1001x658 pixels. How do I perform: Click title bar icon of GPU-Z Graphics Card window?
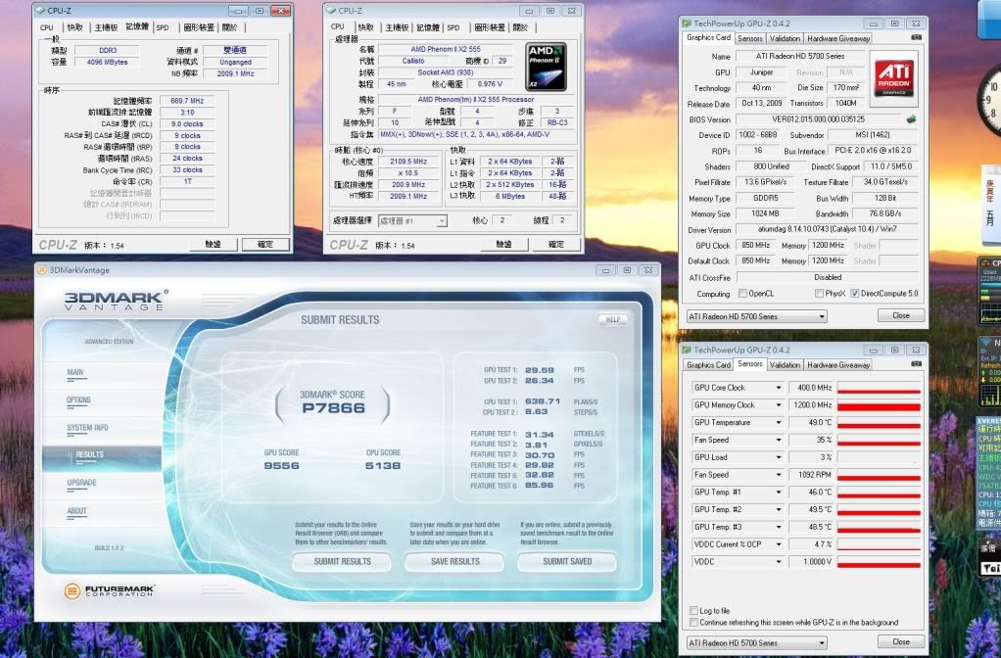tap(687, 23)
